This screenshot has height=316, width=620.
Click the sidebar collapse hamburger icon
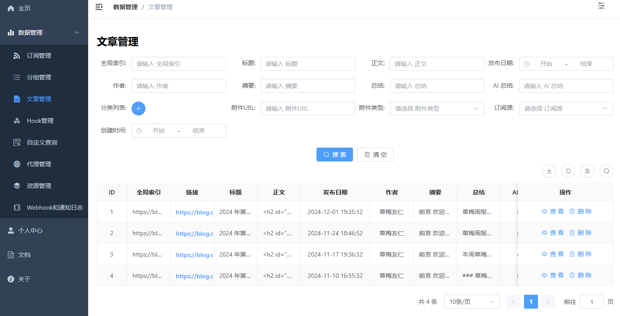(x=99, y=7)
